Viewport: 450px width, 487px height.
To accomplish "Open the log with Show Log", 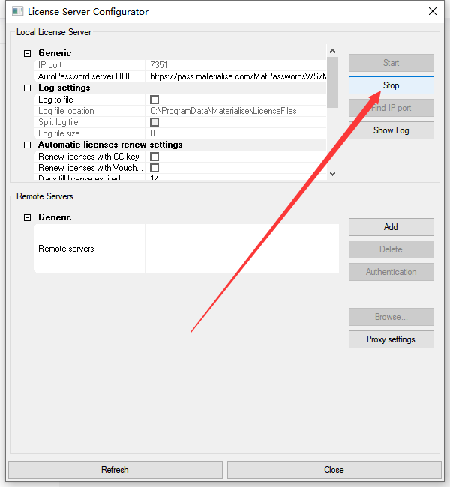I will [x=391, y=130].
